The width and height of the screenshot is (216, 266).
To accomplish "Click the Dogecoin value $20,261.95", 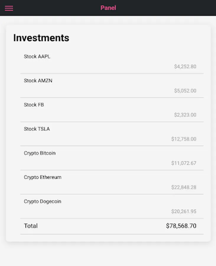I will (x=183, y=212).
